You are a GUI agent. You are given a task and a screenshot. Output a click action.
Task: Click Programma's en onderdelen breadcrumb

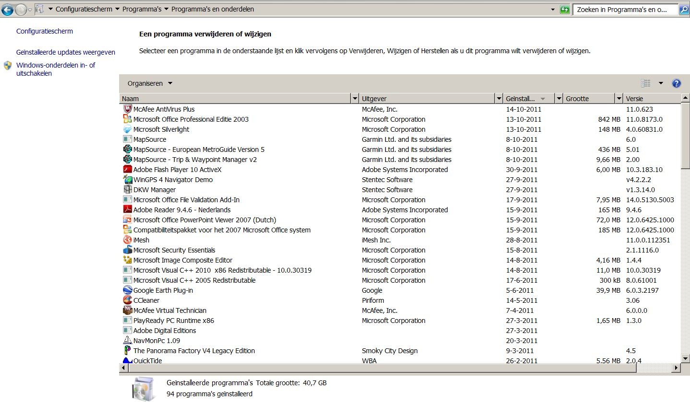(213, 9)
